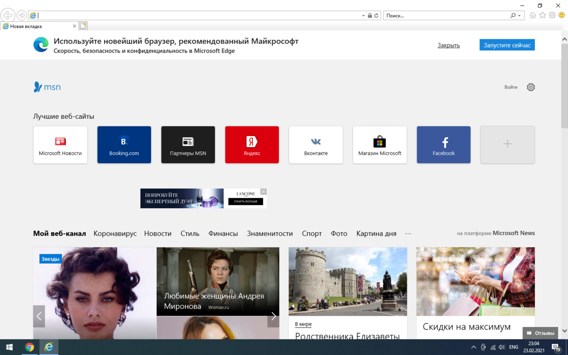Open the Booking.com tile
568x355 pixels.
tap(124, 145)
